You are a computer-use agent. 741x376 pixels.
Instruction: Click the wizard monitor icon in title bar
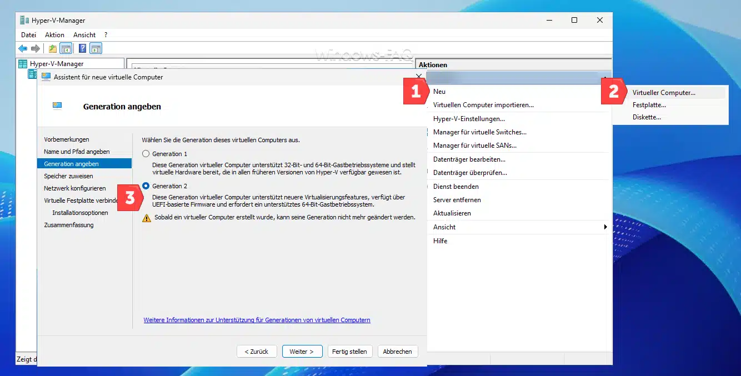point(46,77)
